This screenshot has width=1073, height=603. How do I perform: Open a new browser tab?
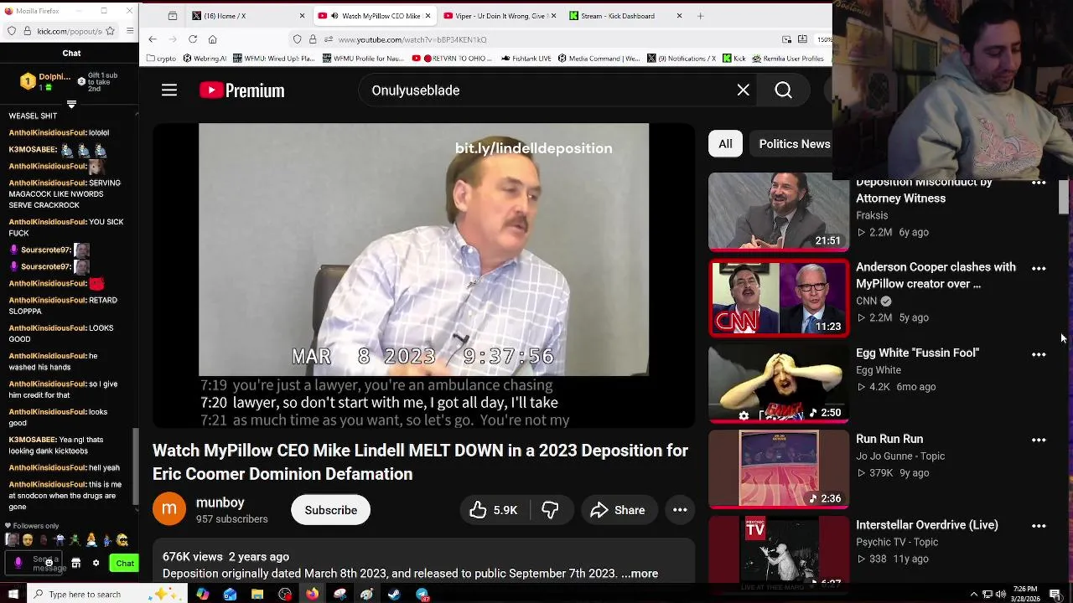(x=701, y=16)
